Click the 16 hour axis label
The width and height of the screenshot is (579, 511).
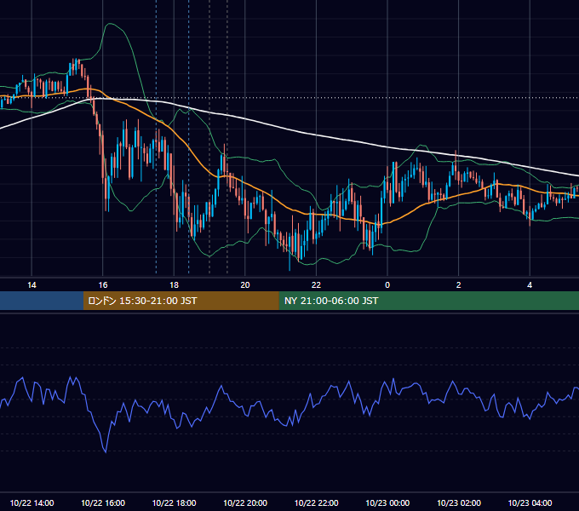tap(103, 285)
